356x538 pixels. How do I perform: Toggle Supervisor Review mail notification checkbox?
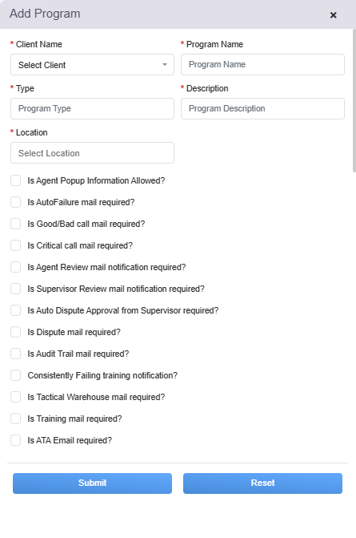tap(16, 289)
